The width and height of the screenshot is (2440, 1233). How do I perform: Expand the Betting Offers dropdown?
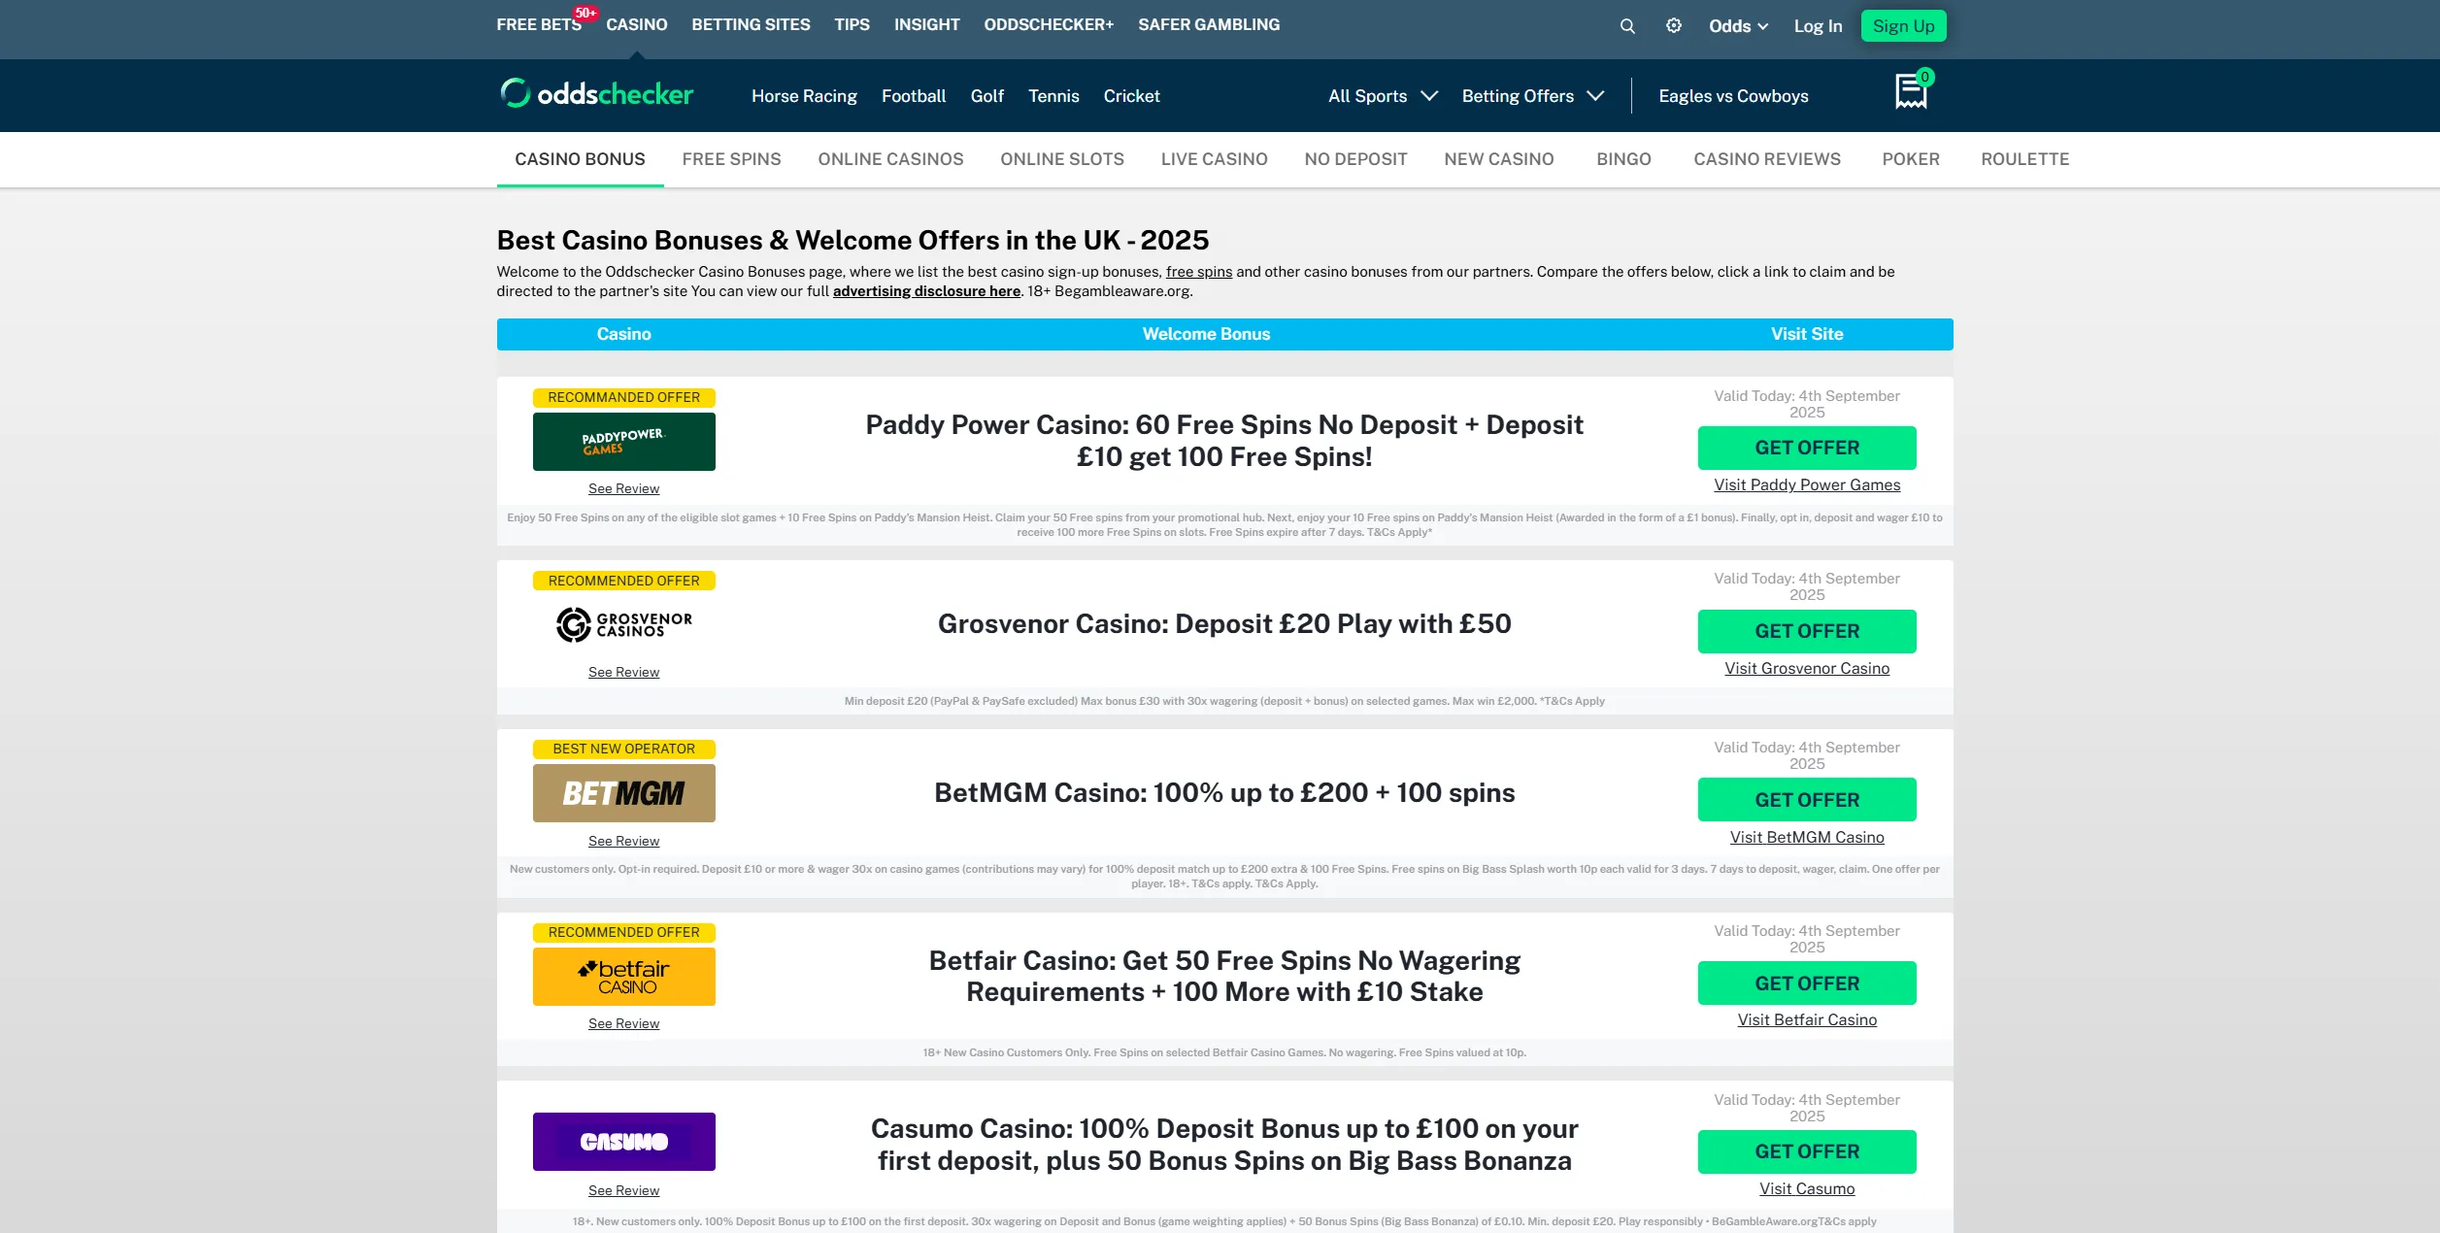1532,95
